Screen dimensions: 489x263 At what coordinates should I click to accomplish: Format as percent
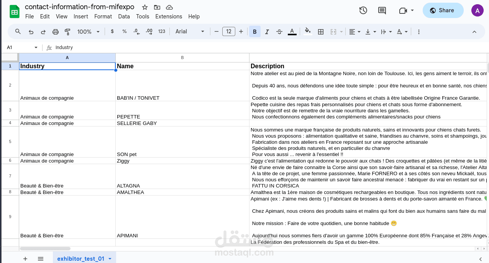tap(125, 31)
